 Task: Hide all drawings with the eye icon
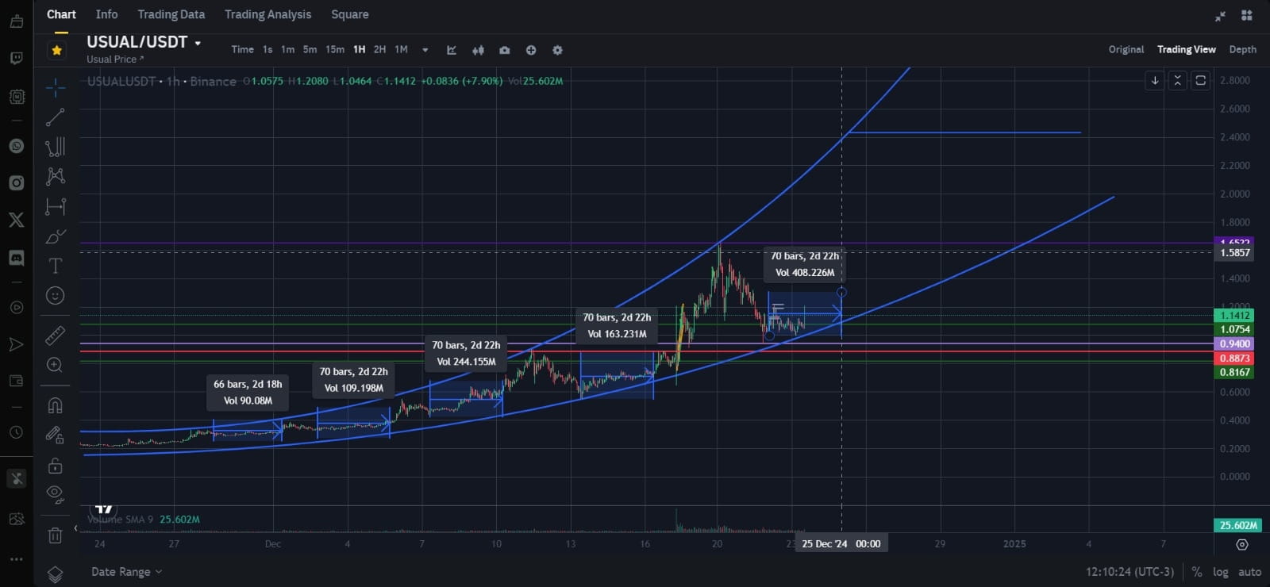coord(55,494)
